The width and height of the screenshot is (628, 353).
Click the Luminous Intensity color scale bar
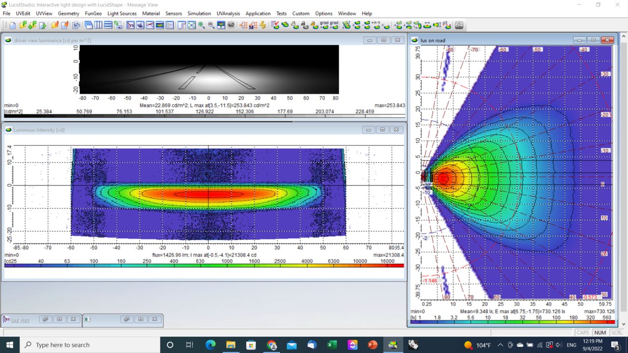(x=204, y=265)
